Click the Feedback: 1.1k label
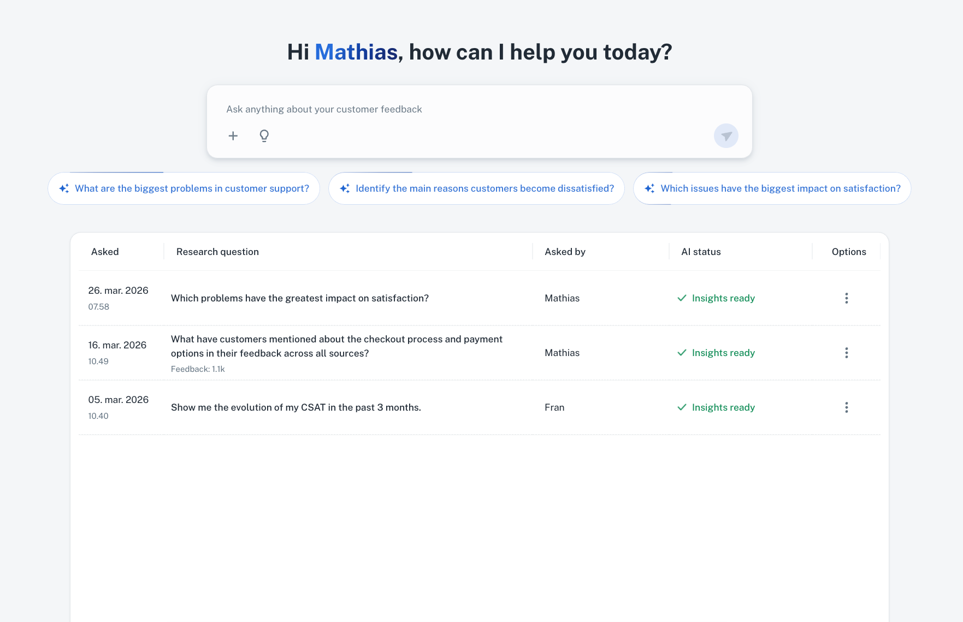 click(198, 369)
